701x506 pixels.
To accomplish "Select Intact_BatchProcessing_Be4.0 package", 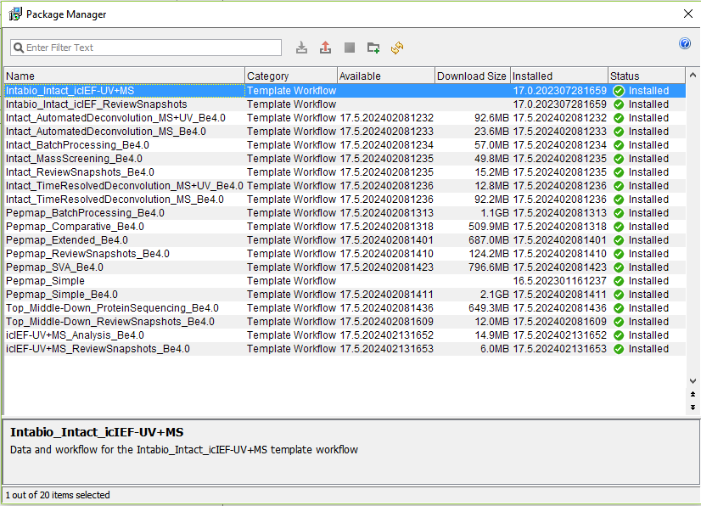I will (345, 145).
